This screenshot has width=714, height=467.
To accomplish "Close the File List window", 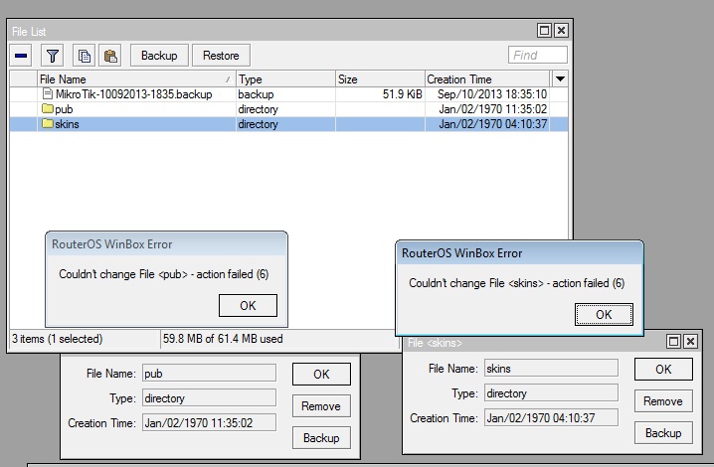I will coord(561,31).
